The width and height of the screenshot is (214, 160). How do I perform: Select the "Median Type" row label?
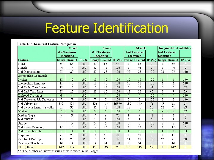pos(26,115)
